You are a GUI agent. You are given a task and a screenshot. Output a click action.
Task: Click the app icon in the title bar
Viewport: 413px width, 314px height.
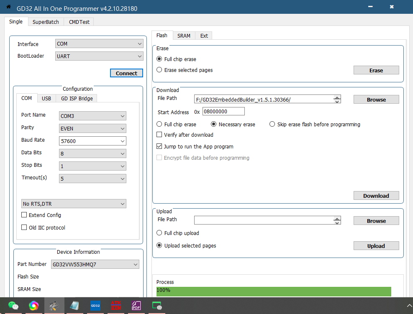click(8, 7)
